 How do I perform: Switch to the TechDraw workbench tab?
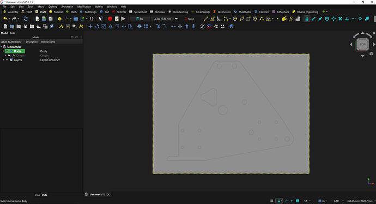coord(157,12)
